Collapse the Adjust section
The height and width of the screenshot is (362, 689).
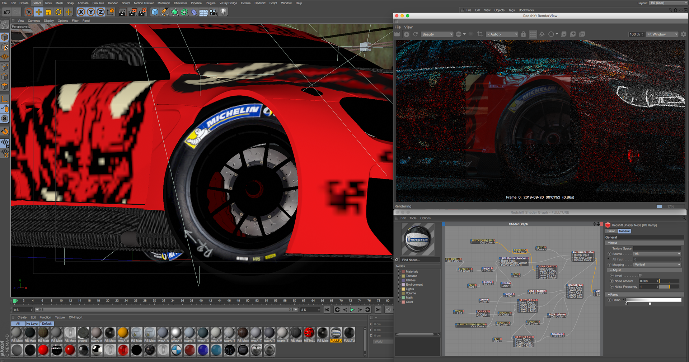pyautogui.click(x=611, y=270)
